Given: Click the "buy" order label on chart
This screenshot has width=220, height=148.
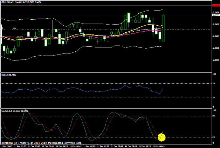Looking at the screenshot, I should point(14,28).
